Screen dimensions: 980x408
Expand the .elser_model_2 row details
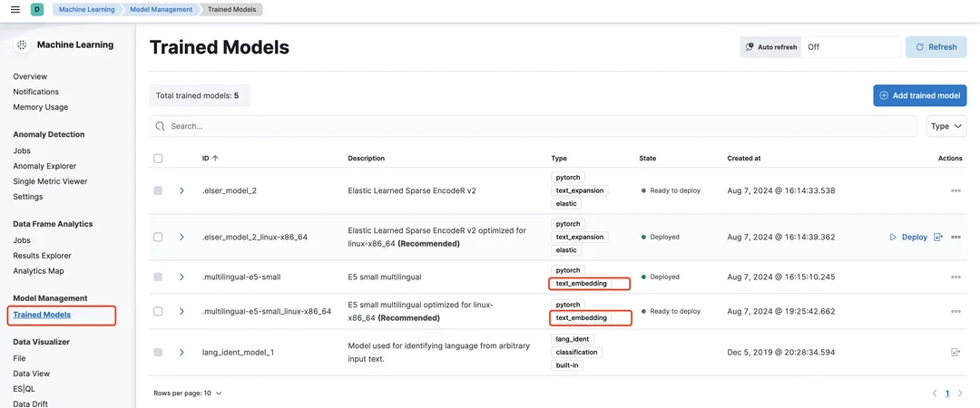tap(181, 191)
